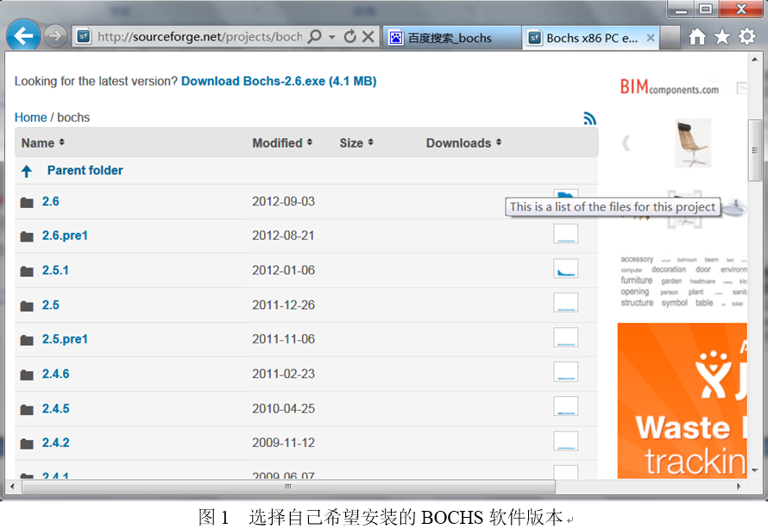Screen dimensions: 768x529
Task: Open the blank new tab button
Action: pos(670,38)
